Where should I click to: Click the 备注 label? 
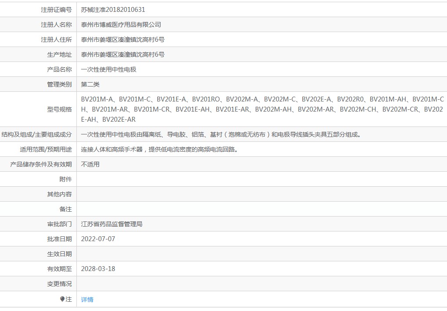click(65, 209)
